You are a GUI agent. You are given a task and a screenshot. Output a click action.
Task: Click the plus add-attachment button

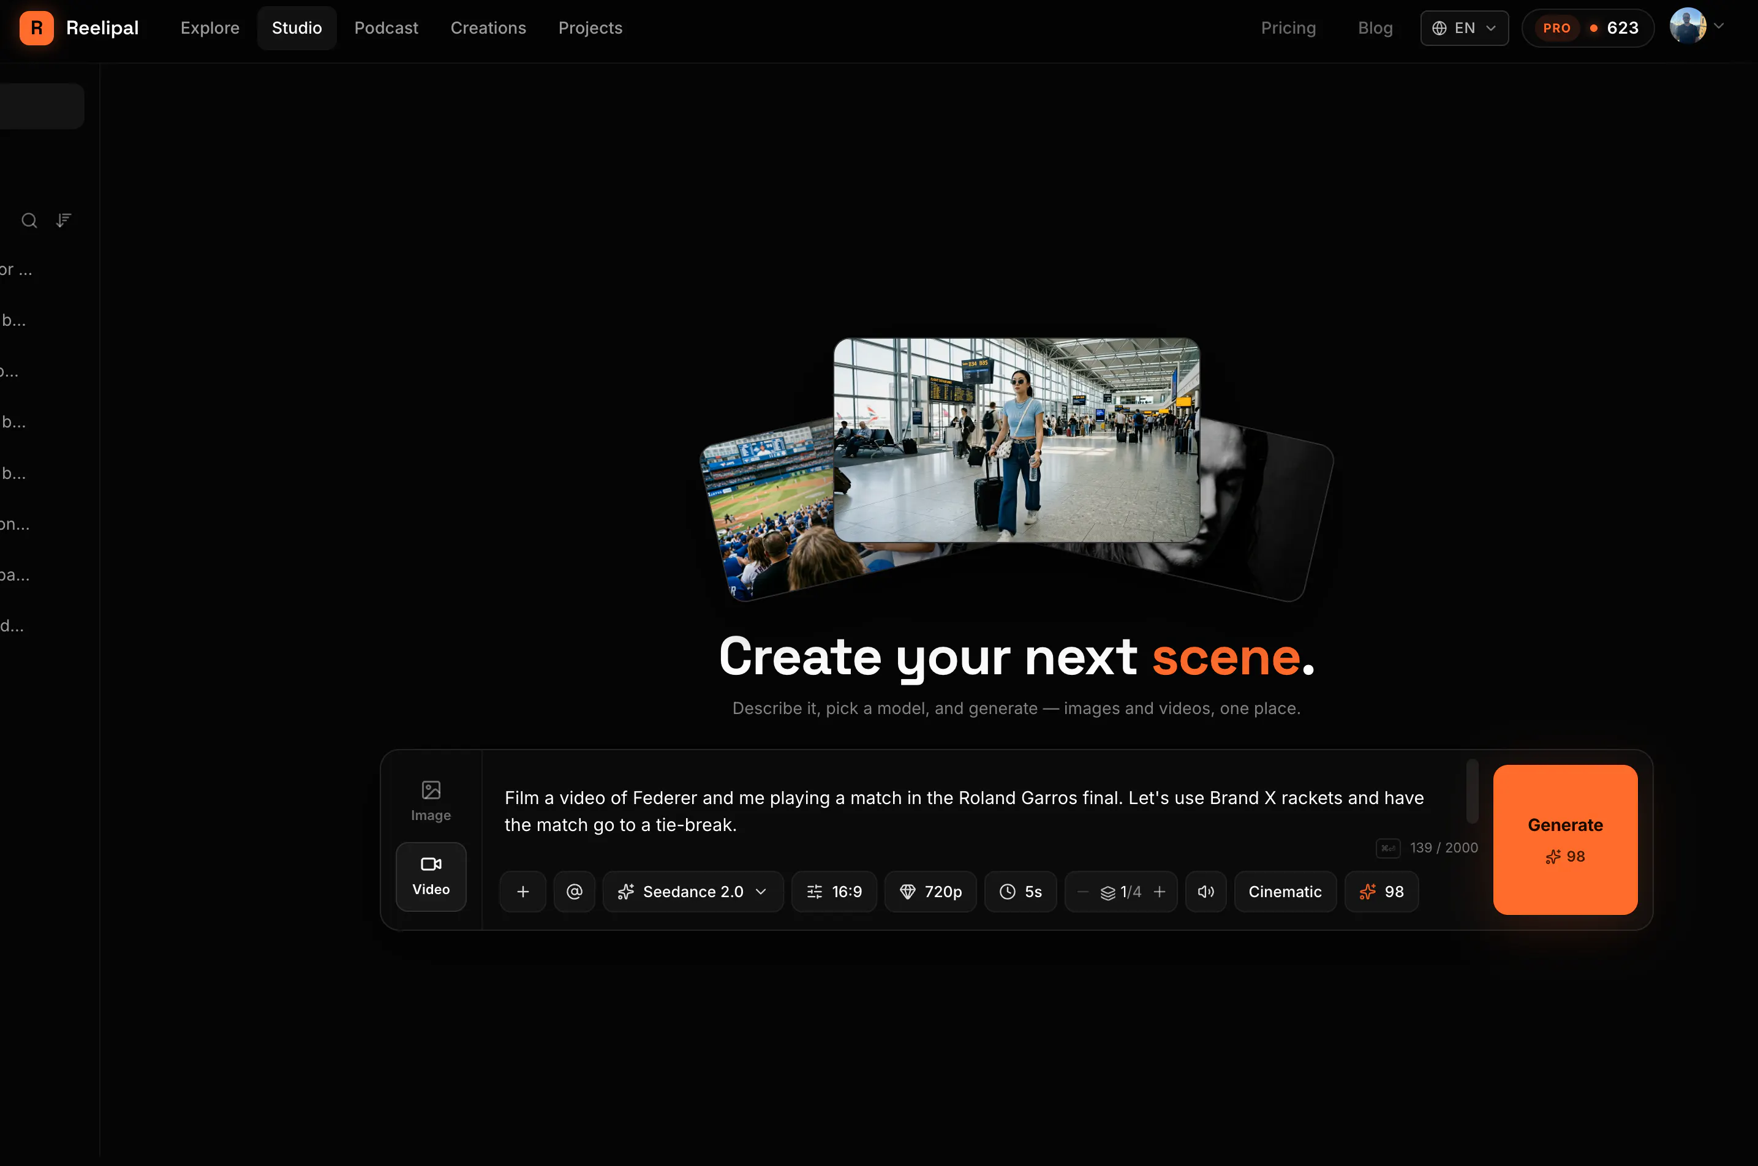[x=522, y=892]
